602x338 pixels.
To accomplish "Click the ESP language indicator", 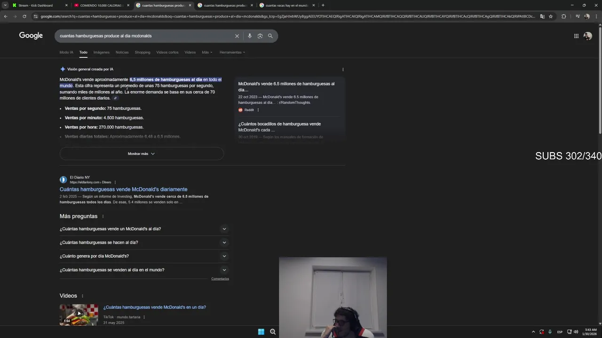I will pyautogui.click(x=560, y=332).
